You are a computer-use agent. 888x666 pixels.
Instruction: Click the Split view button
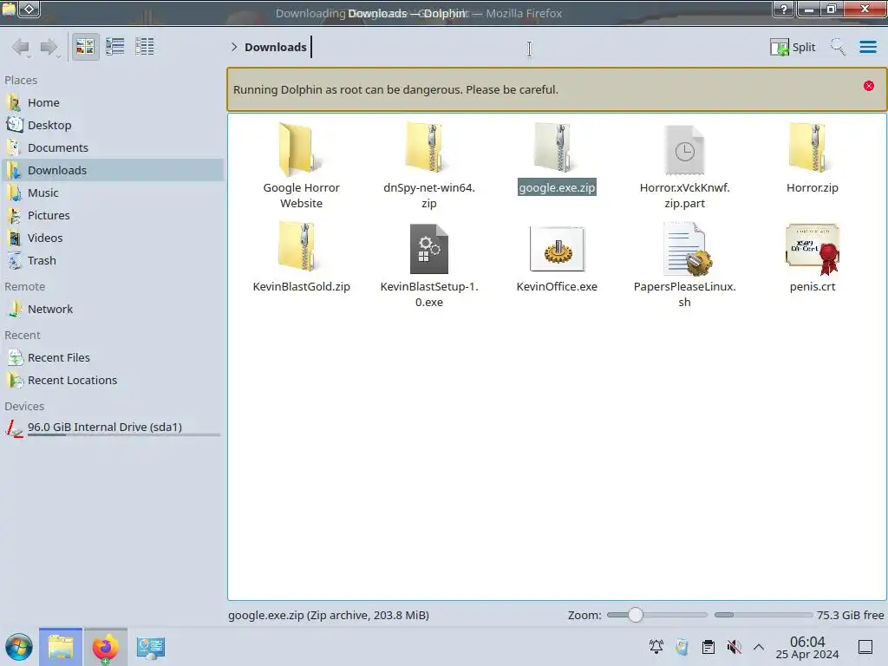(x=793, y=47)
